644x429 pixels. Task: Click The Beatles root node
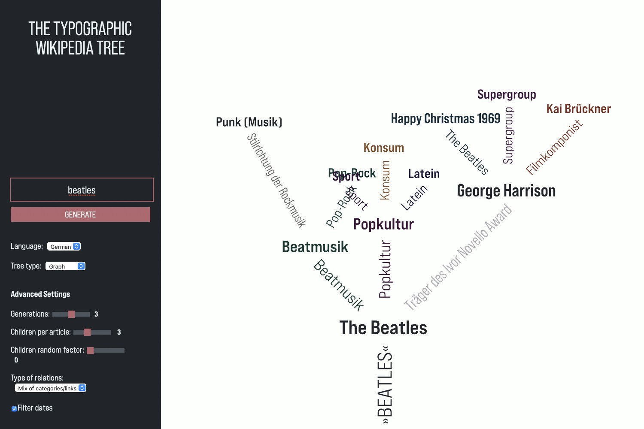[383, 328]
